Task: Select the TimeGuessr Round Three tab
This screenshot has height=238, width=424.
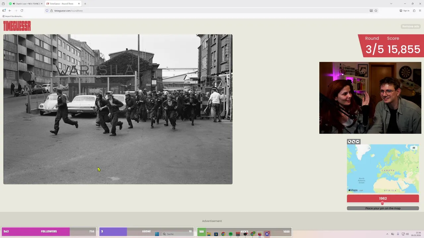Action: (63, 4)
